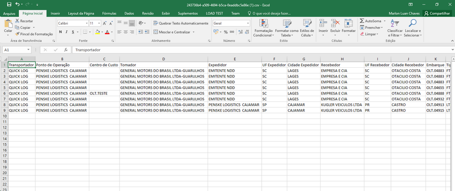455x191 pixels.
Task: Click the percent style icon
Action: click(226, 32)
